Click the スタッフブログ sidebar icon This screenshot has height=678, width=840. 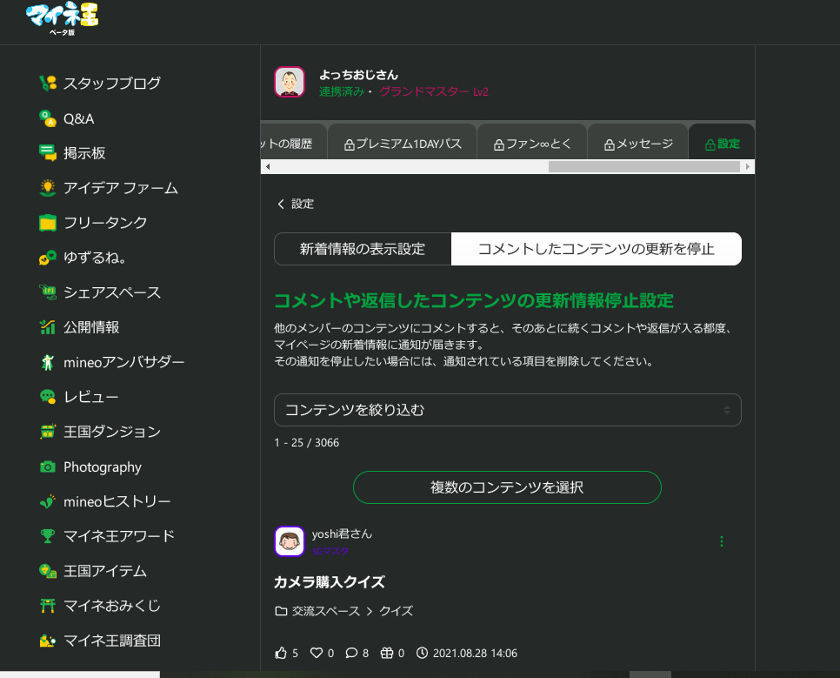pos(48,84)
